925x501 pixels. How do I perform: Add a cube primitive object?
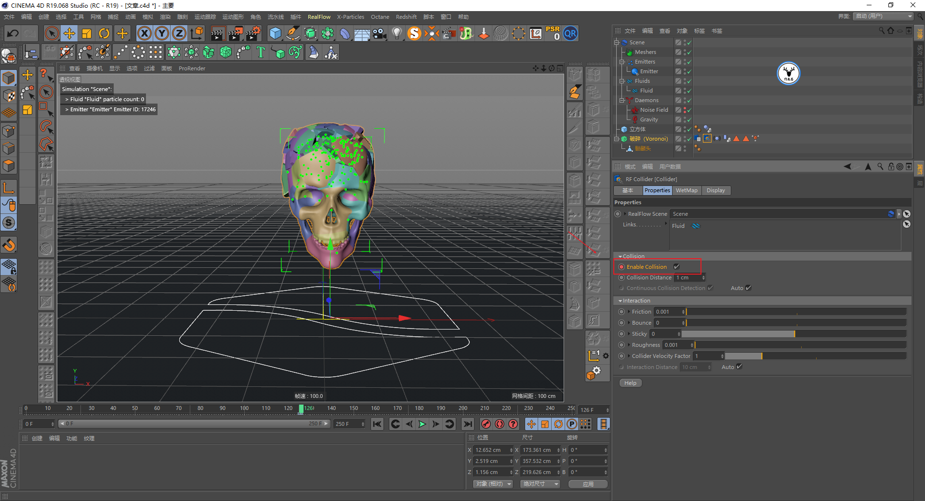pyautogui.click(x=275, y=34)
